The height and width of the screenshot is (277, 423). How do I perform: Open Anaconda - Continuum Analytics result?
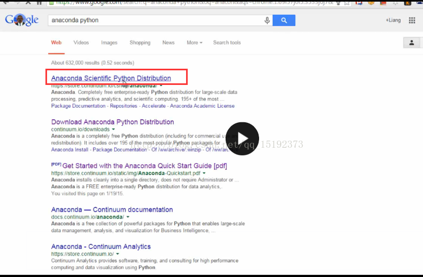(101, 247)
